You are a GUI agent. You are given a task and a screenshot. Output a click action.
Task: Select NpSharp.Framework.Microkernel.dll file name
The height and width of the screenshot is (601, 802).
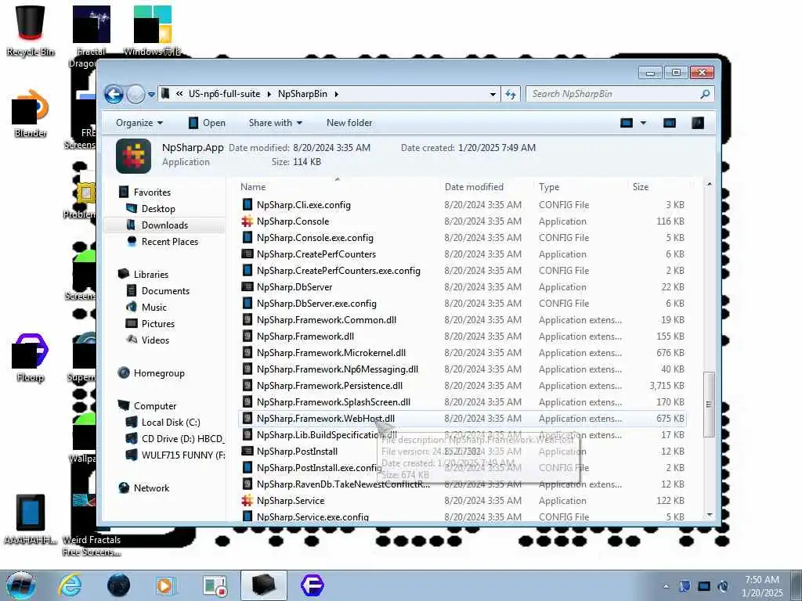pyautogui.click(x=331, y=353)
